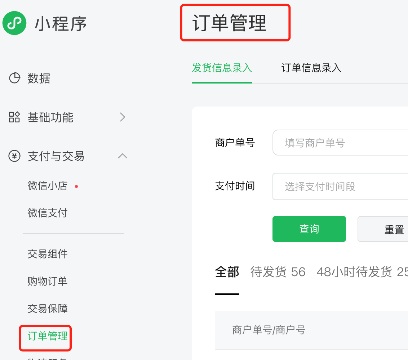This screenshot has height=360, width=408.
Task: Open 交易保障 in the sidebar
Action: click(x=48, y=309)
